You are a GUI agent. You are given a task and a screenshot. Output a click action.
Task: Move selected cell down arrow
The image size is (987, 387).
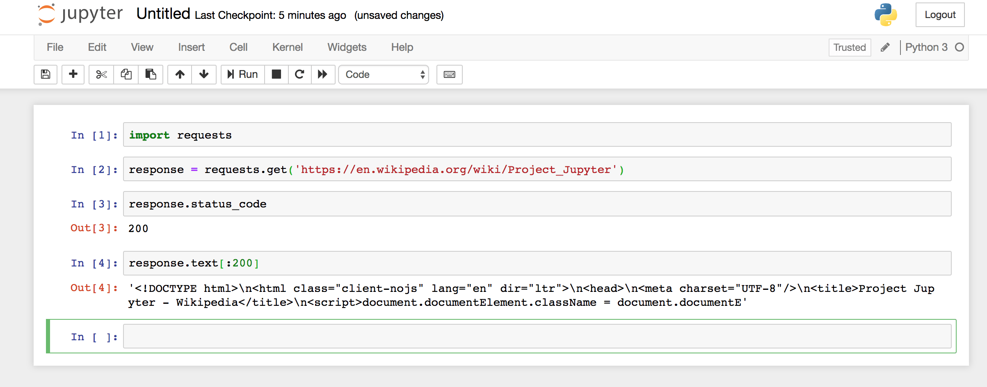tap(204, 74)
